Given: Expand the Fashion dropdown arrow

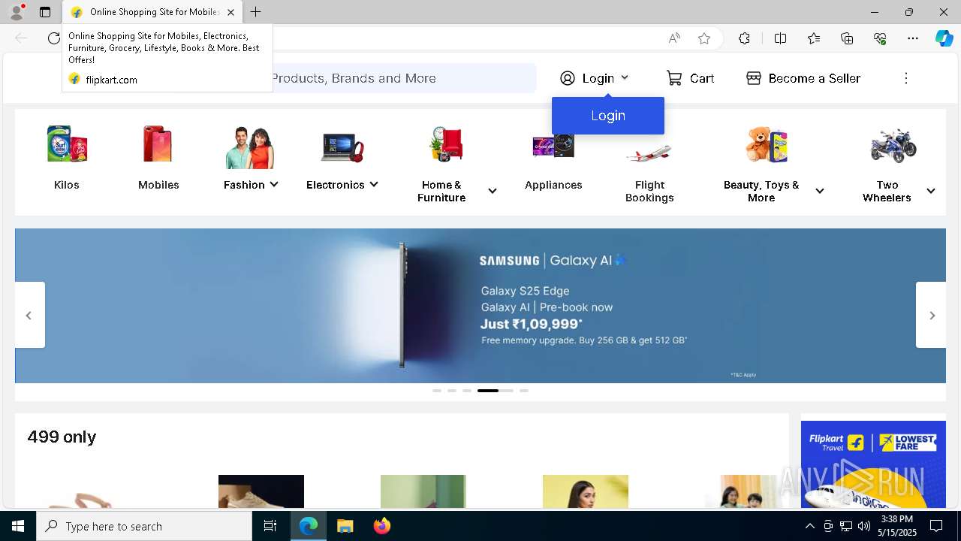Looking at the screenshot, I should point(274,184).
